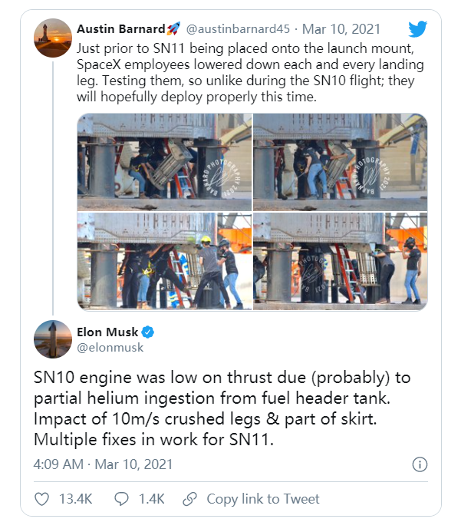Open Elon Musk display name link

(107, 332)
